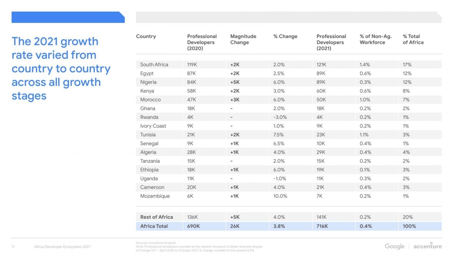Click the Africa Total row label

tap(154, 226)
